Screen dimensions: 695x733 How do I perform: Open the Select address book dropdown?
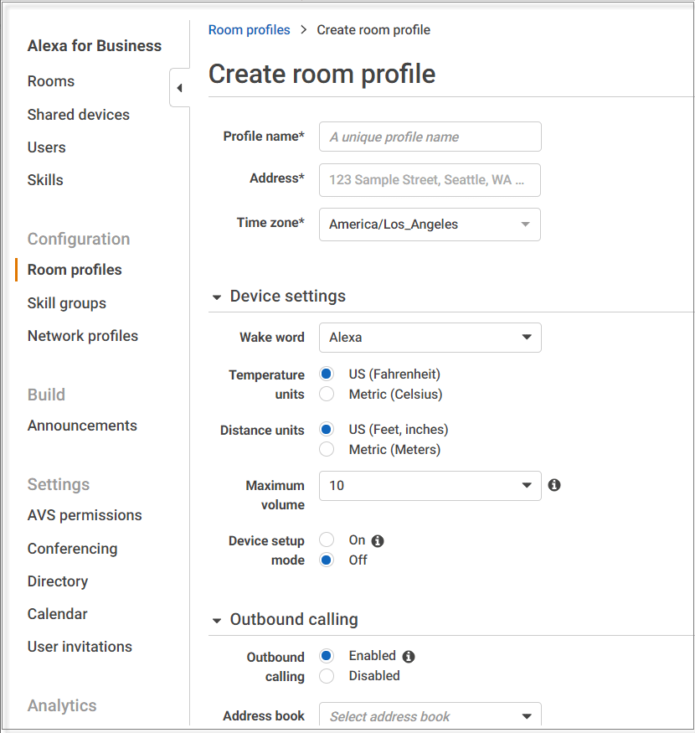(x=430, y=715)
